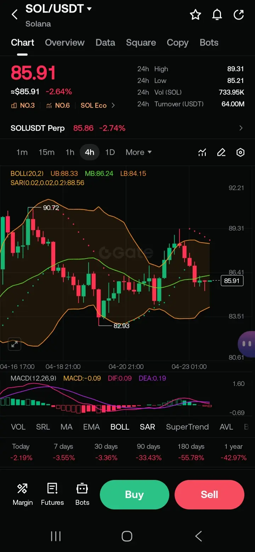Open Bots from bottom bar
The image size is (255, 552).
[x=82, y=494]
